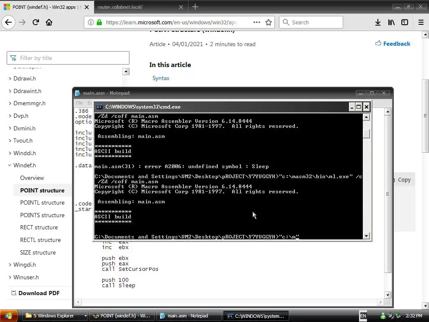Open the Notepad File menu
The width and height of the screenshot is (429, 322).
pos(79,103)
